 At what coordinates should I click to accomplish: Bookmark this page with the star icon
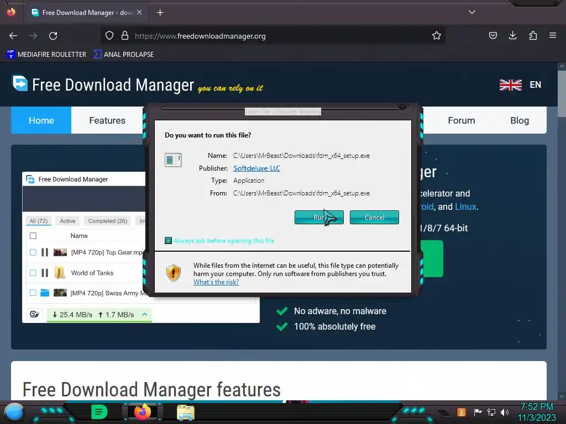pyautogui.click(x=437, y=36)
